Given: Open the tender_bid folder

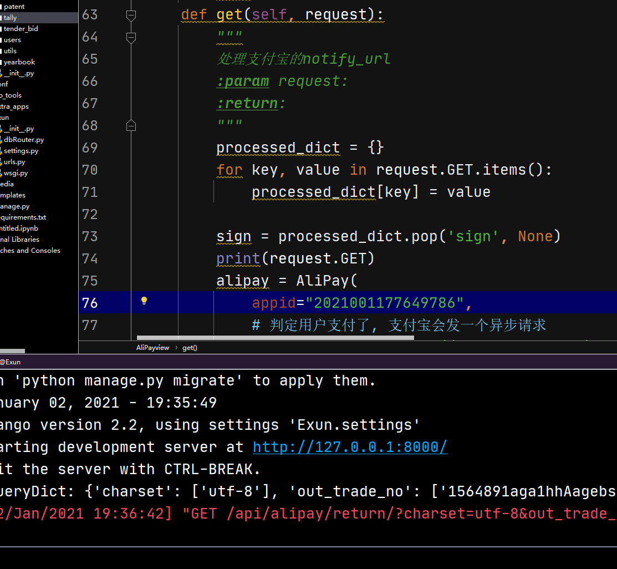Looking at the screenshot, I should (21, 29).
